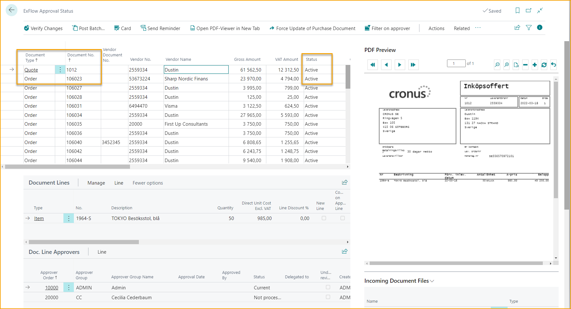Click the Send Reminder icon

tap(143, 28)
